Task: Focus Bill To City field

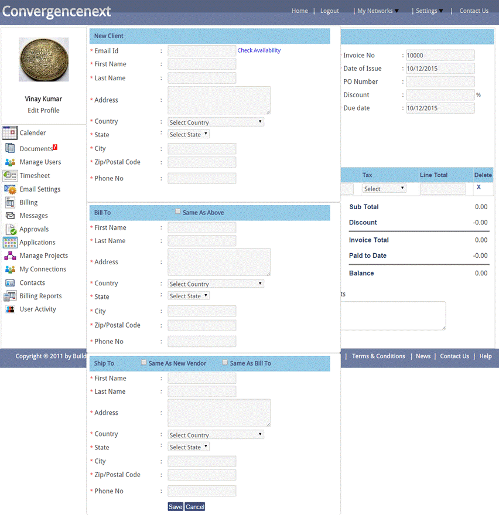Action: coord(202,311)
